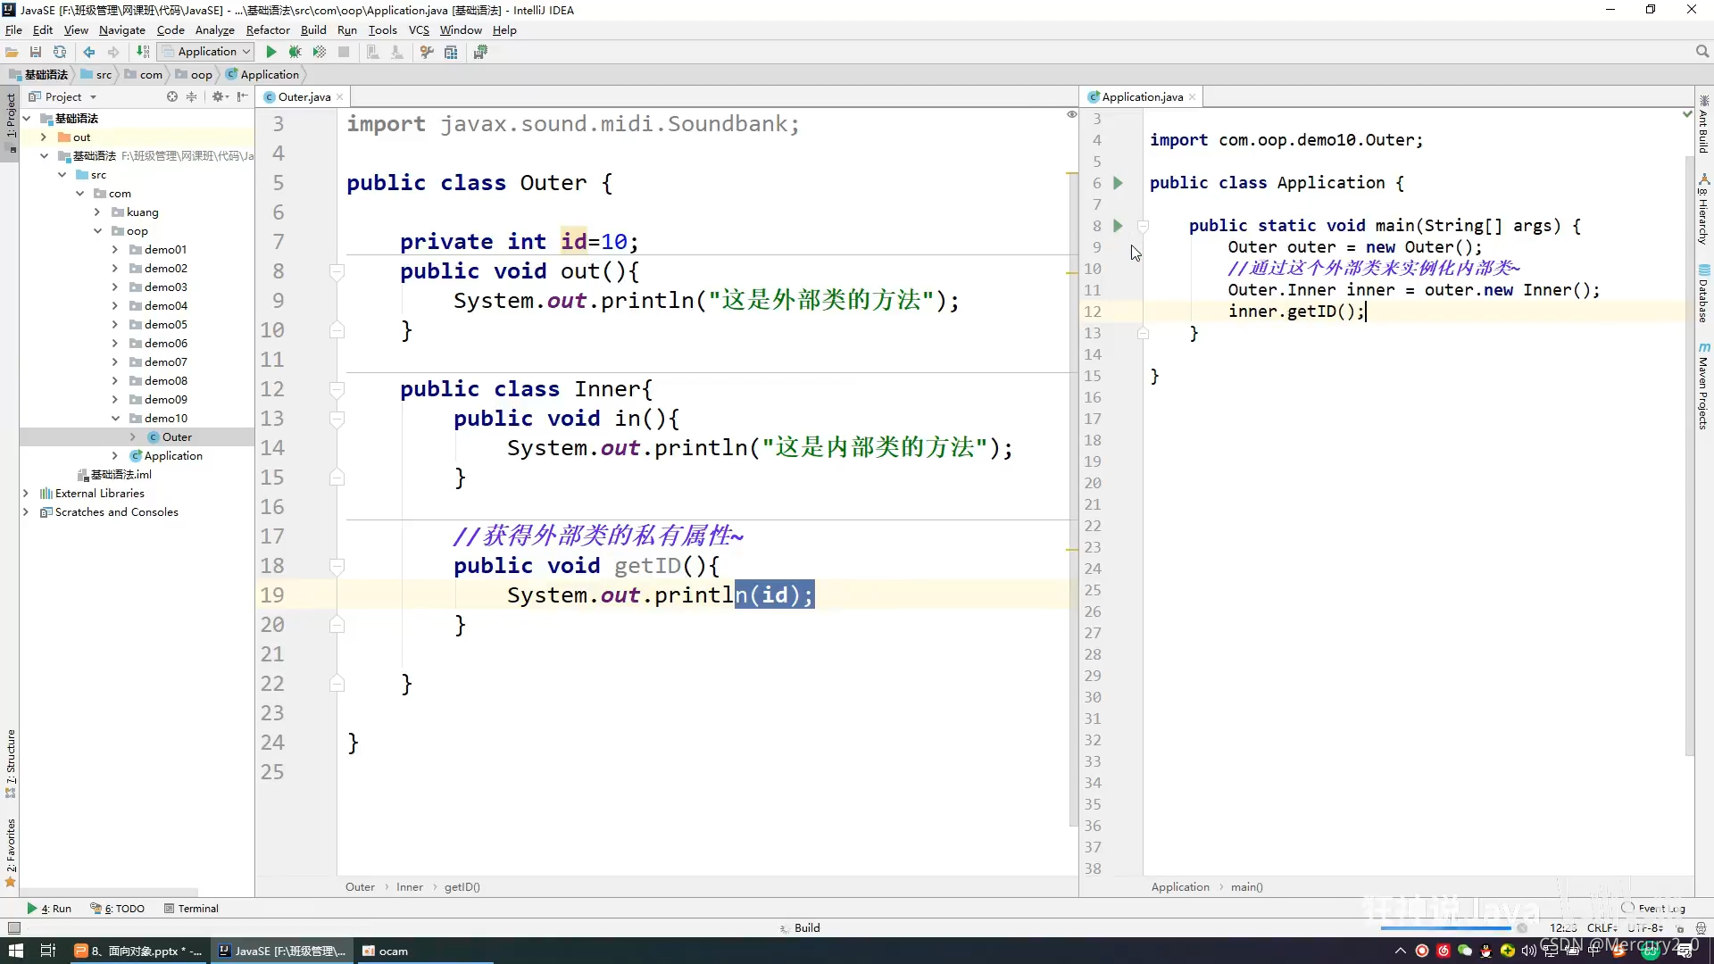Viewport: 1714px width, 964px height.
Task: Click the Hector inspector icon in status bar
Action: [x=1701, y=928]
